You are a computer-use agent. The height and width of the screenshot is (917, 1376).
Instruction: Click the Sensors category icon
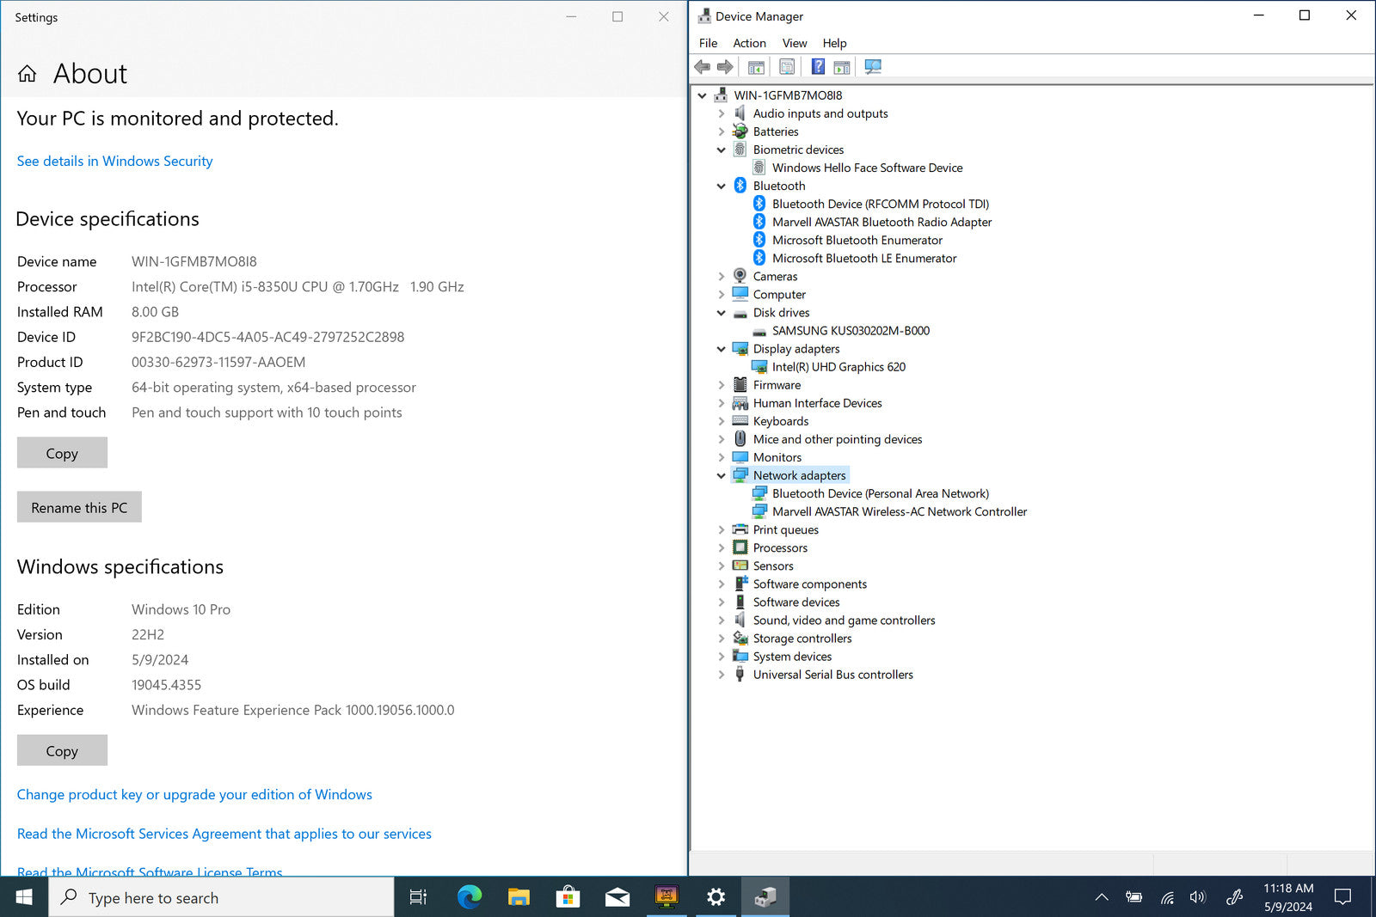[740, 565]
